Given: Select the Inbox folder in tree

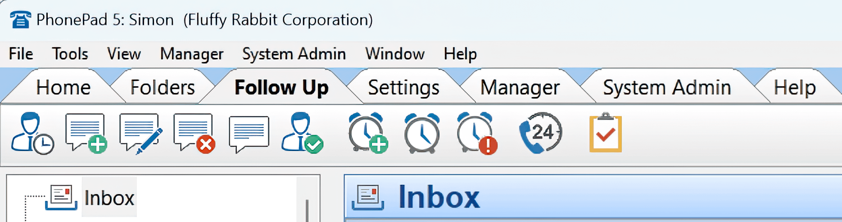Looking at the screenshot, I should pyautogui.click(x=109, y=198).
